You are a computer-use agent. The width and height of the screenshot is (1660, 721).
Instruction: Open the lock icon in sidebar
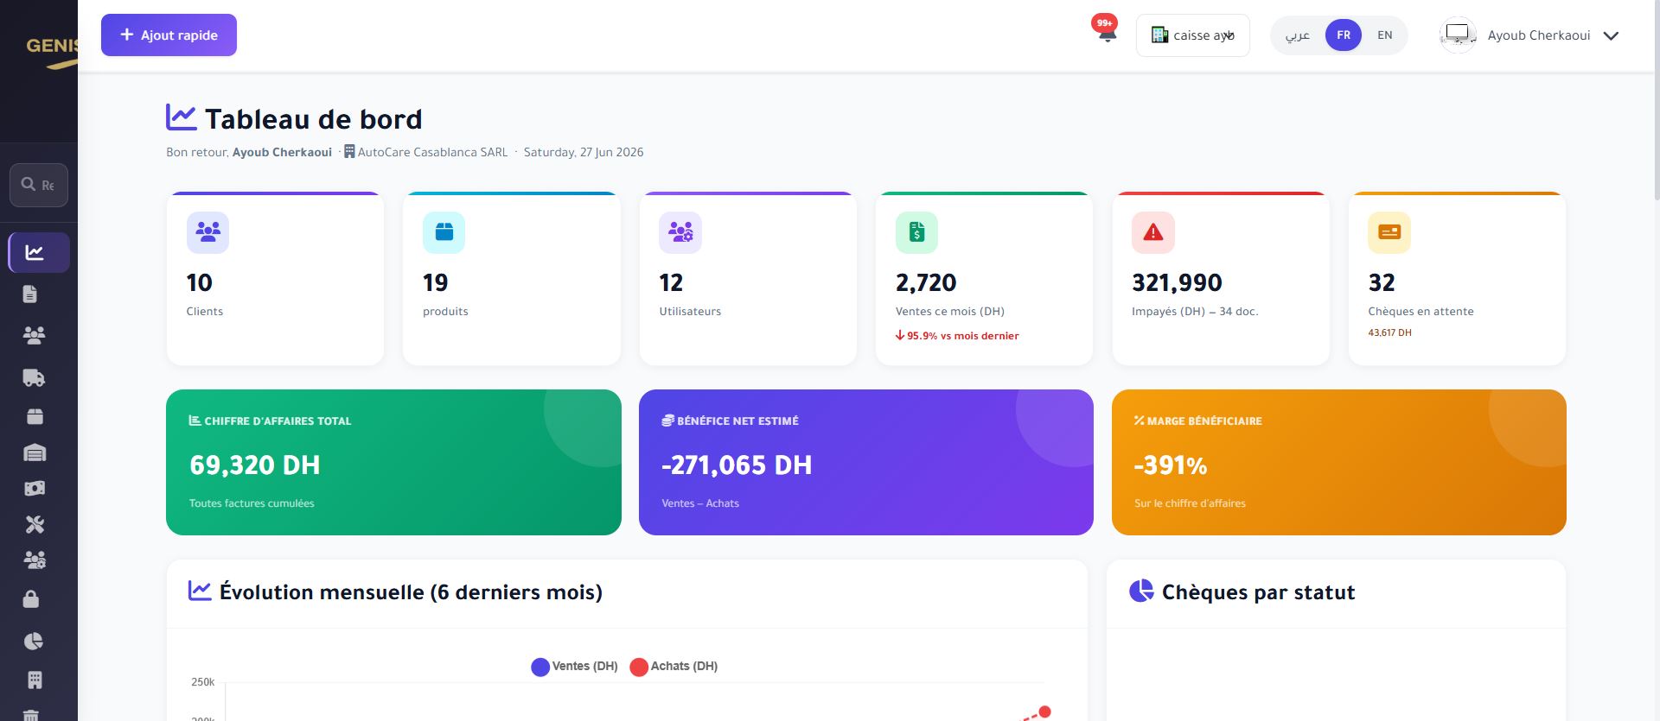click(x=31, y=599)
